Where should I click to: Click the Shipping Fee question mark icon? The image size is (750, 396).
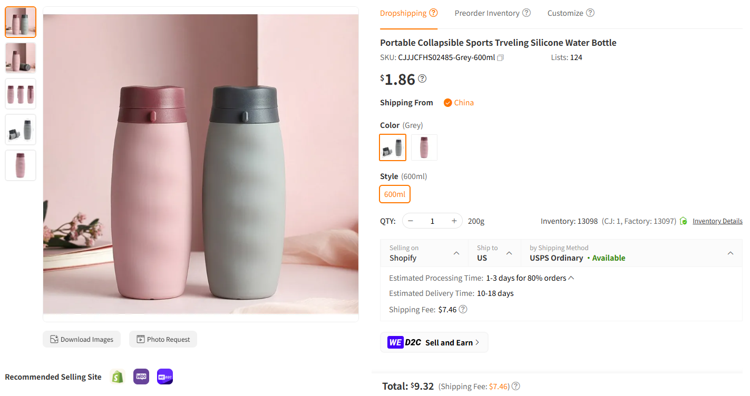tap(463, 309)
